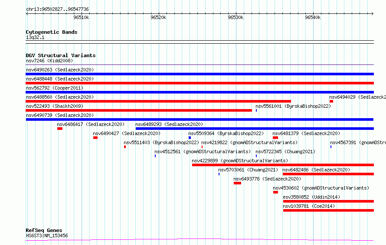Open nsv7246 (Kidd2008) variant label
The width and height of the screenshot is (386, 245).
pyautogui.click(x=49, y=61)
